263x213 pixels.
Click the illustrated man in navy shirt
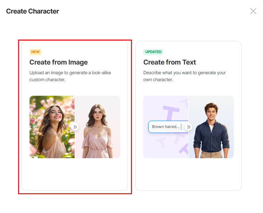coord(211,130)
